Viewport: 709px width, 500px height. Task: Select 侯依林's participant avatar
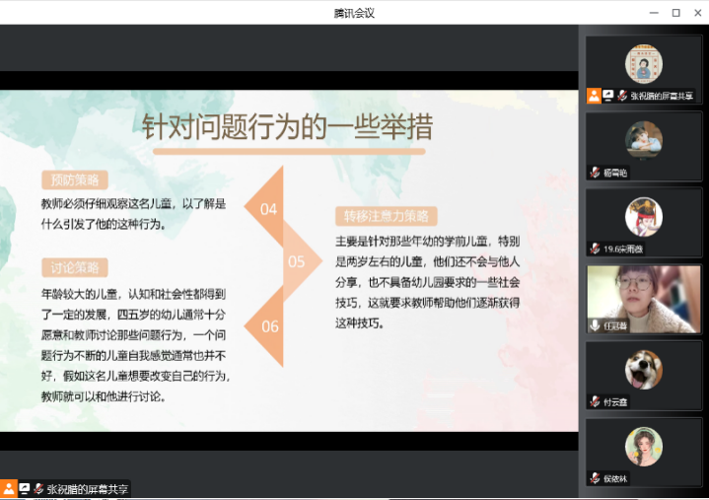tap(644, 446)
